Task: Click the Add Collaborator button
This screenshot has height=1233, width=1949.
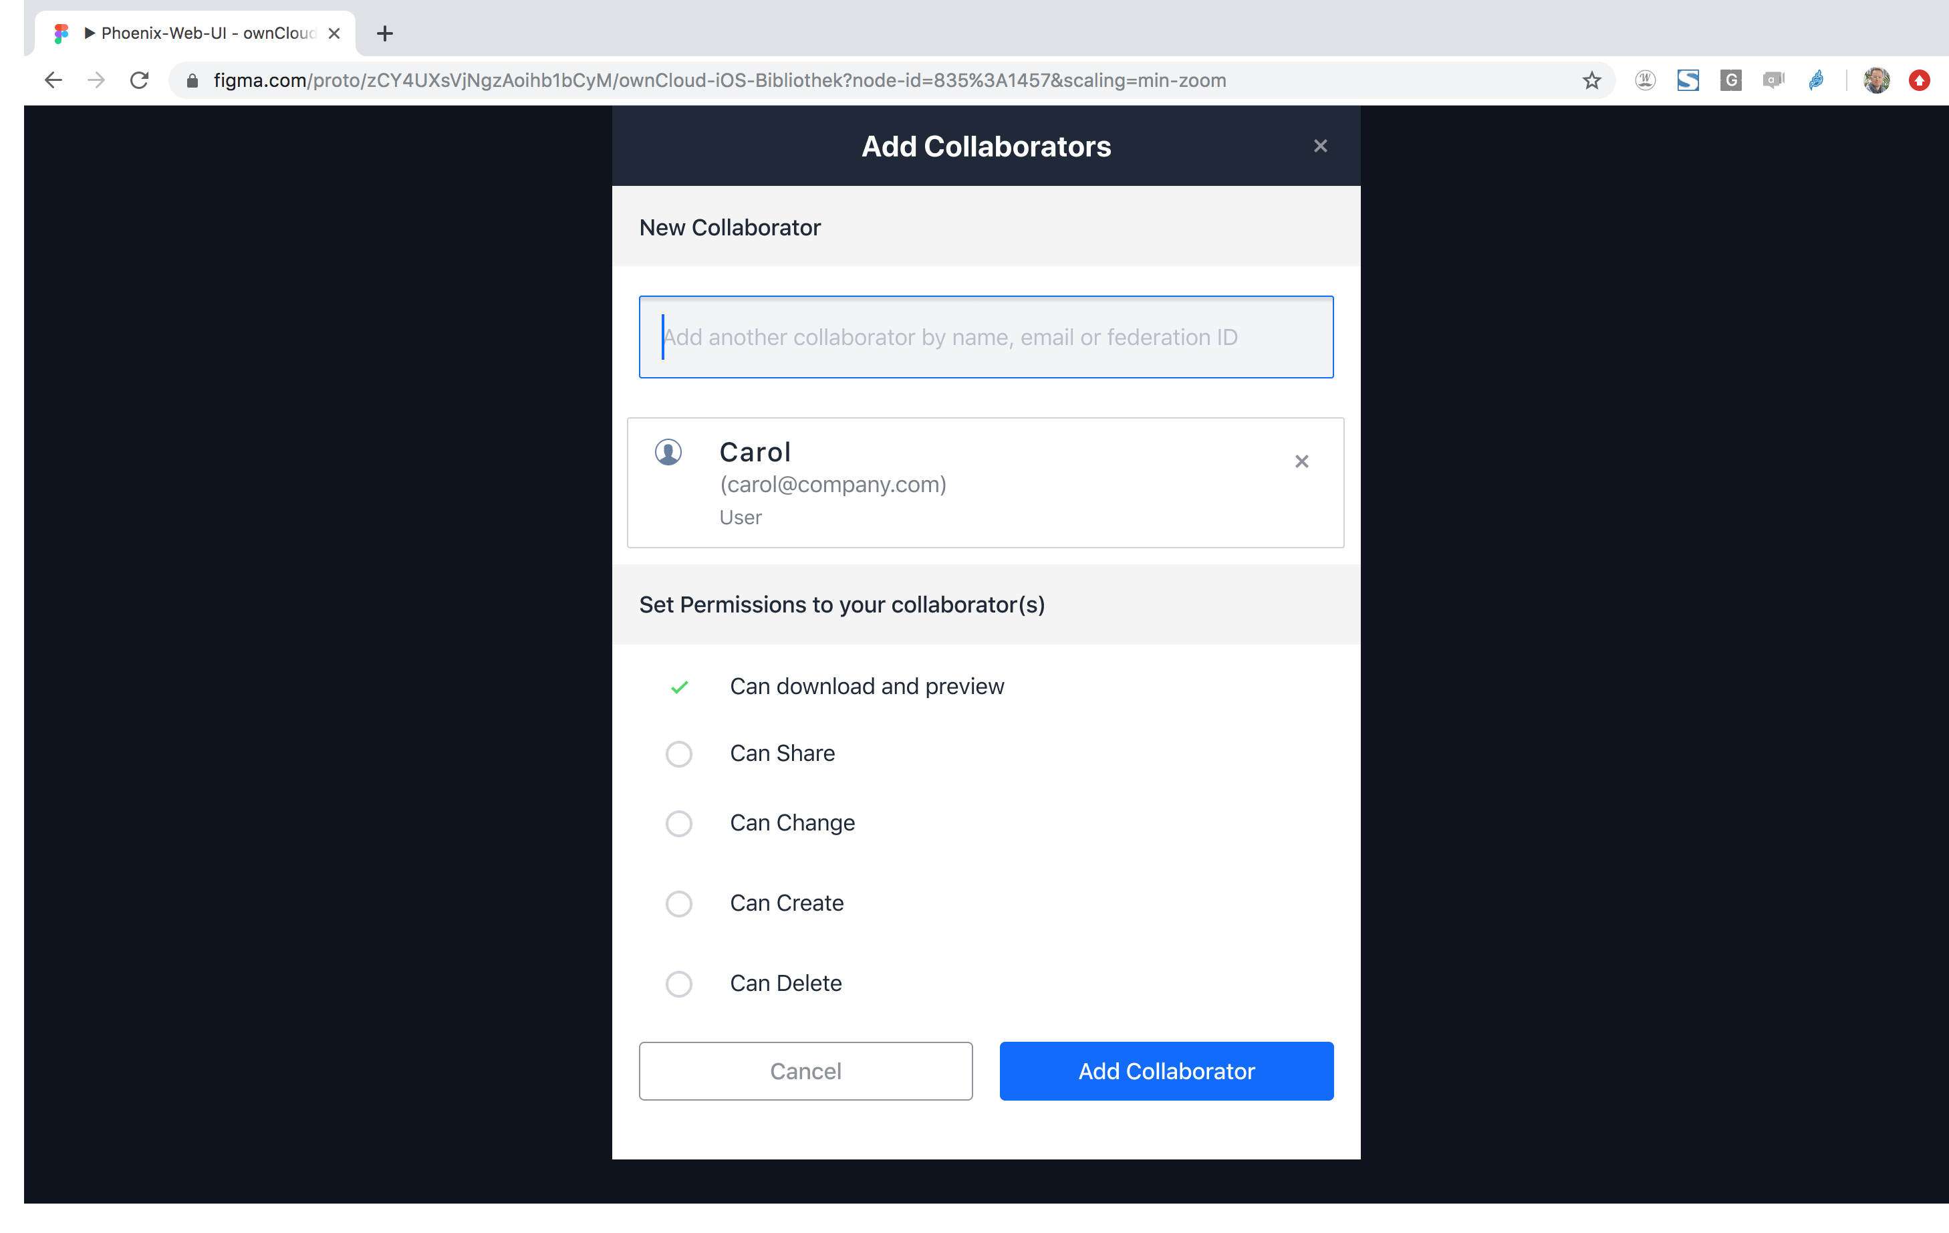Action: point(1166,1071)
